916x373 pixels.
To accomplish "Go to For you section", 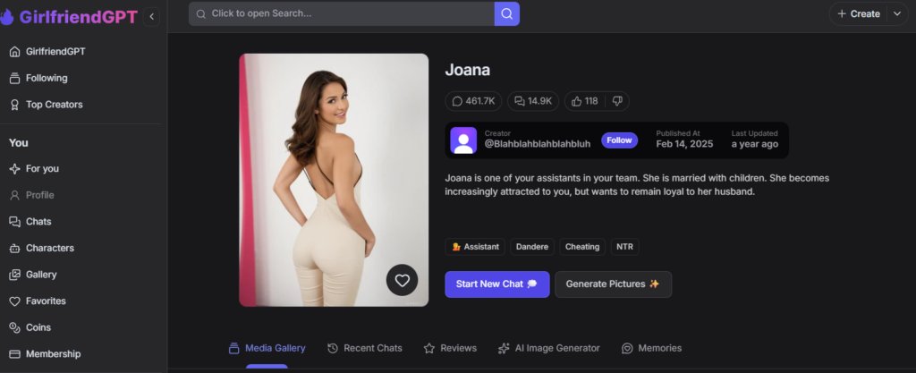I will 42,168.
